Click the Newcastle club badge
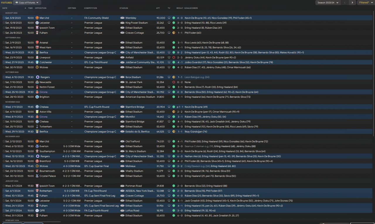Viewport: 375px width, 224px height. coord(37,82)
